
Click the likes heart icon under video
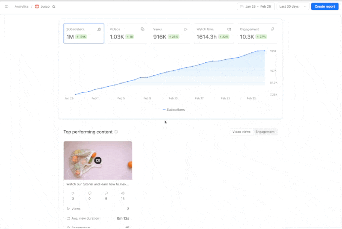89,193
